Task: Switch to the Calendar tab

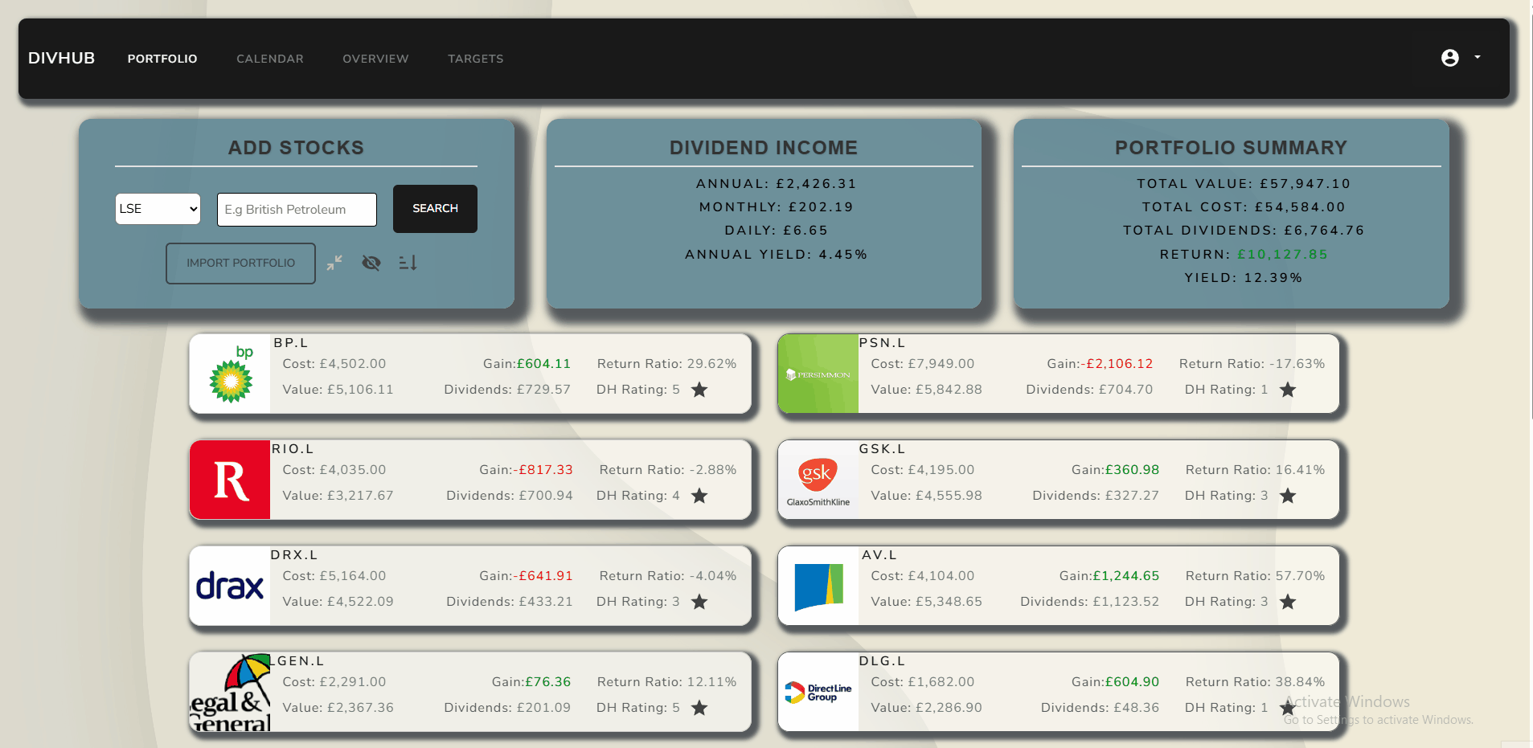Action: point(270,58)
